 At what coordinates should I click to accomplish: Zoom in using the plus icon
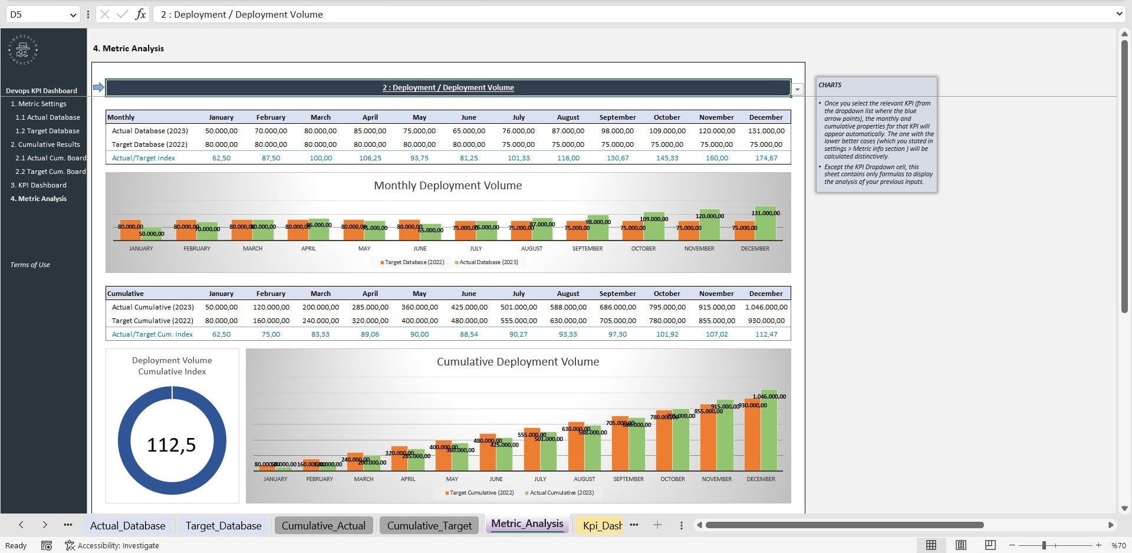[1099, 545]
